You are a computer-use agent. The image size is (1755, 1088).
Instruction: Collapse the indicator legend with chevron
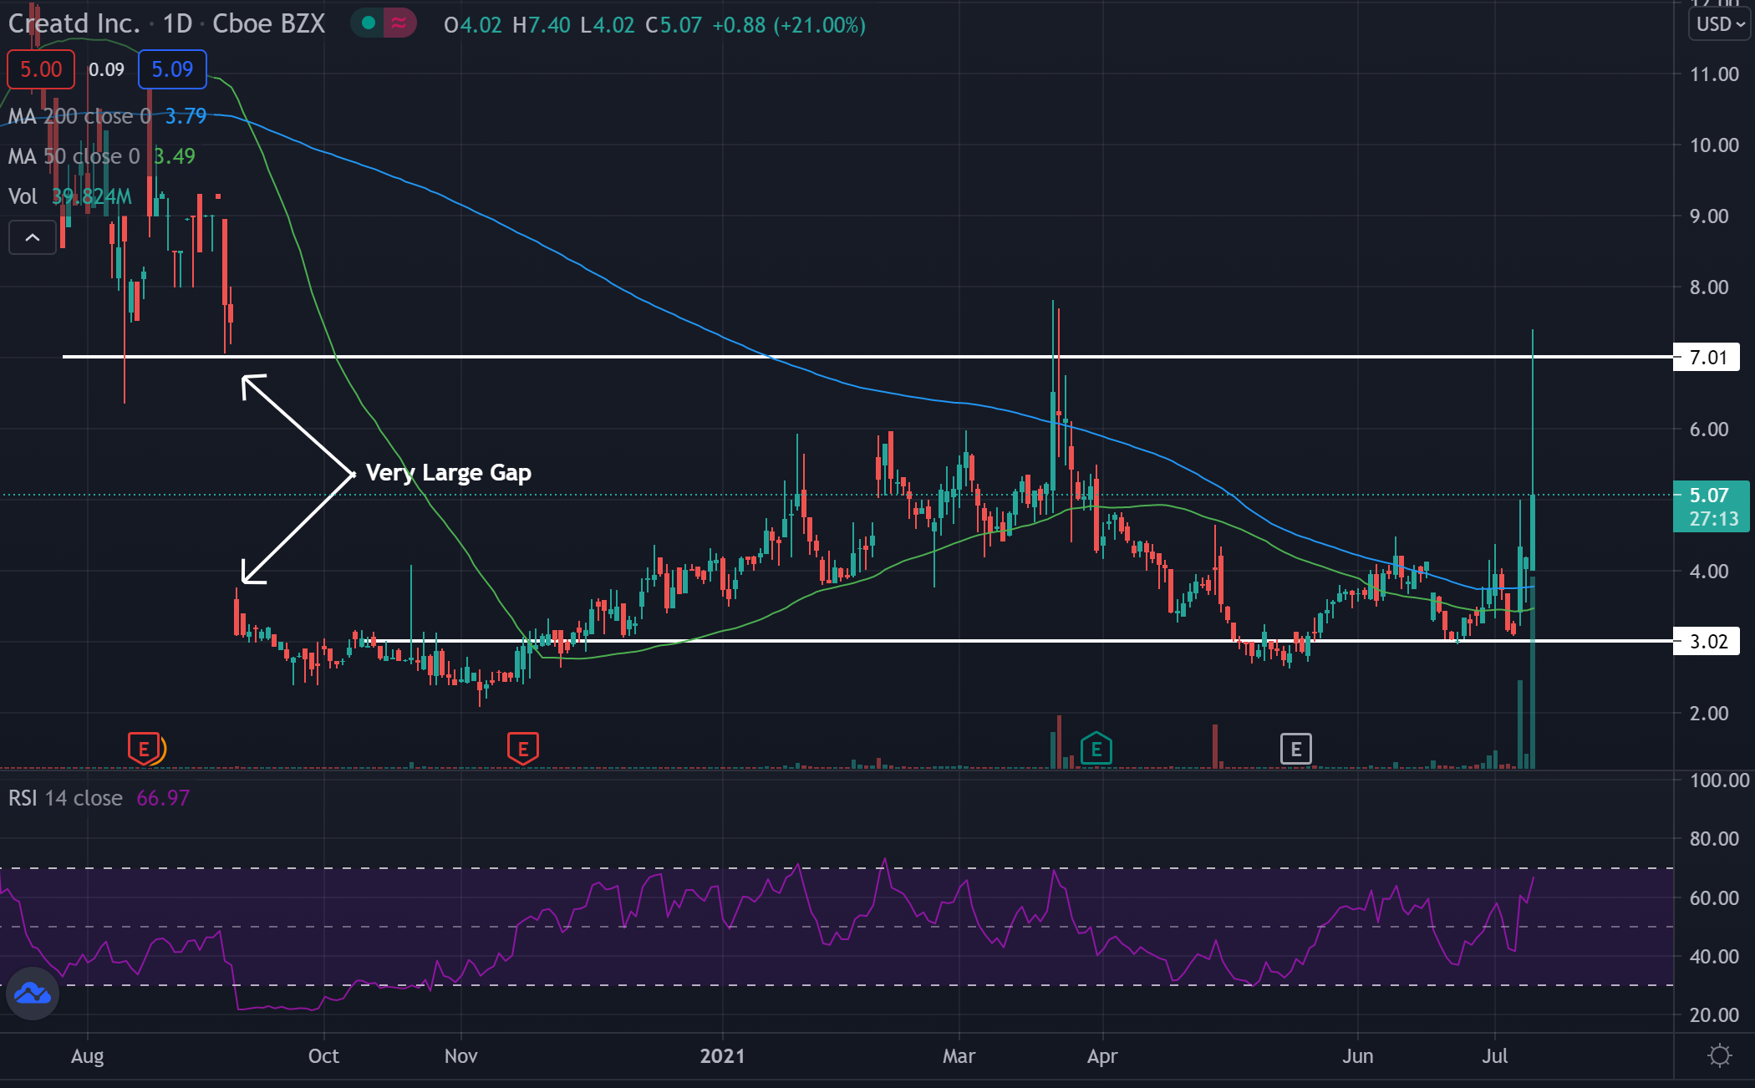(x=32, y=238)
